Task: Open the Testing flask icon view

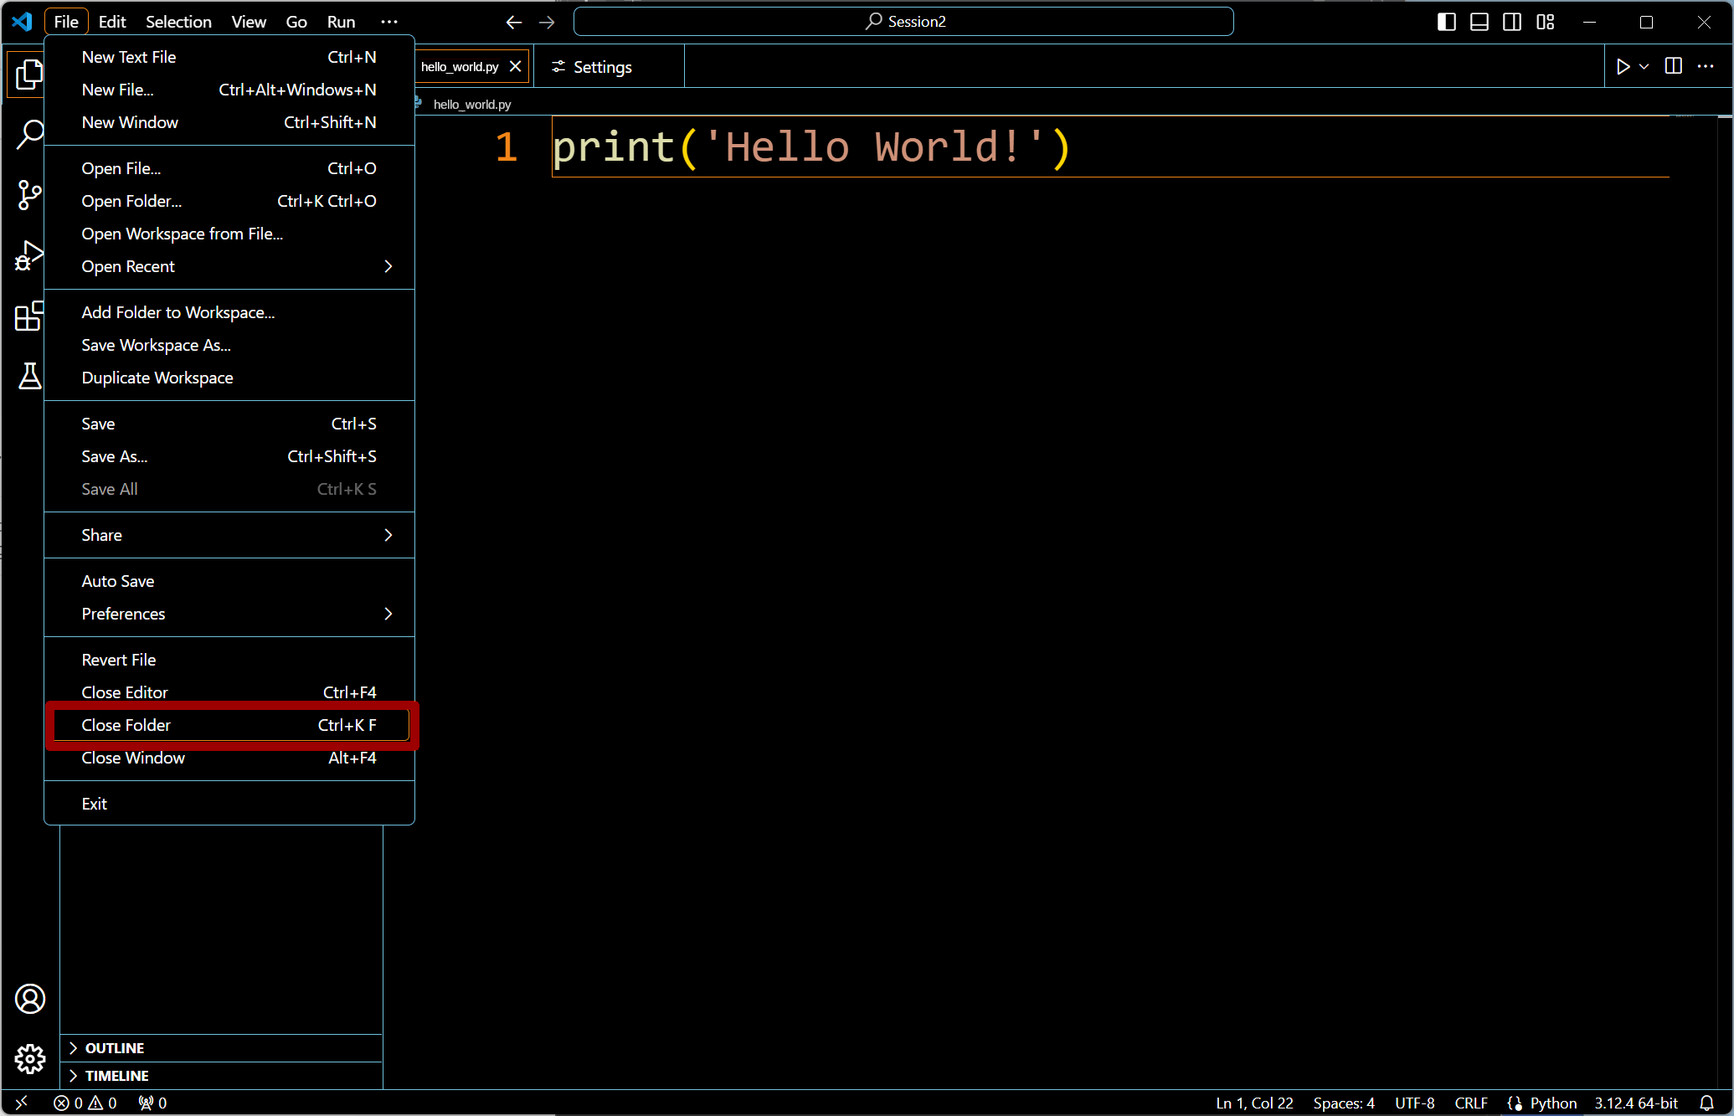Action: click(x=29, y=377)
